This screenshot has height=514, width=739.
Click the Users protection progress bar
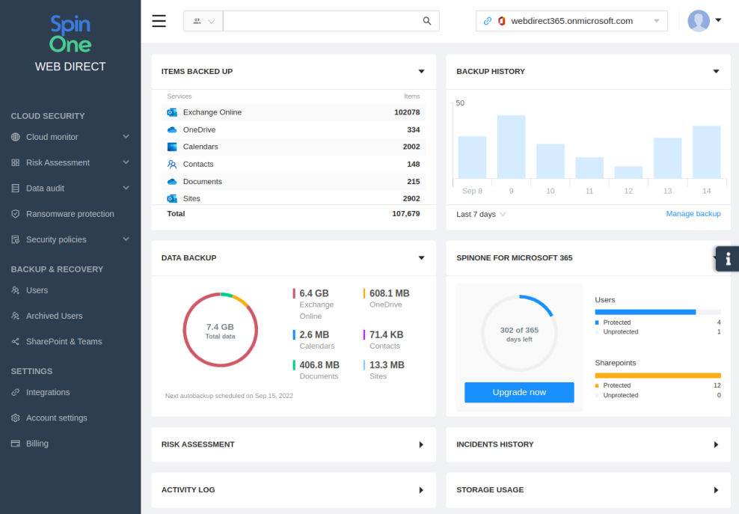(657, 312)
